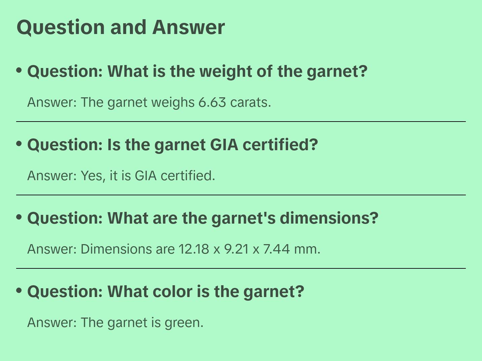Viewport: 482px width, 361px height.
Task: Select the question about the garnet's color
Action: tap(166, 292)
